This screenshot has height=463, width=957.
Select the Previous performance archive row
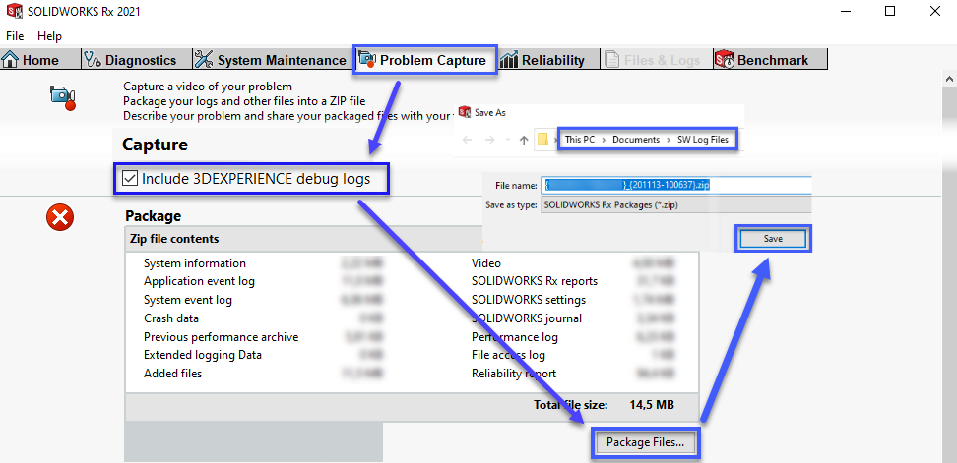(221, 337)
